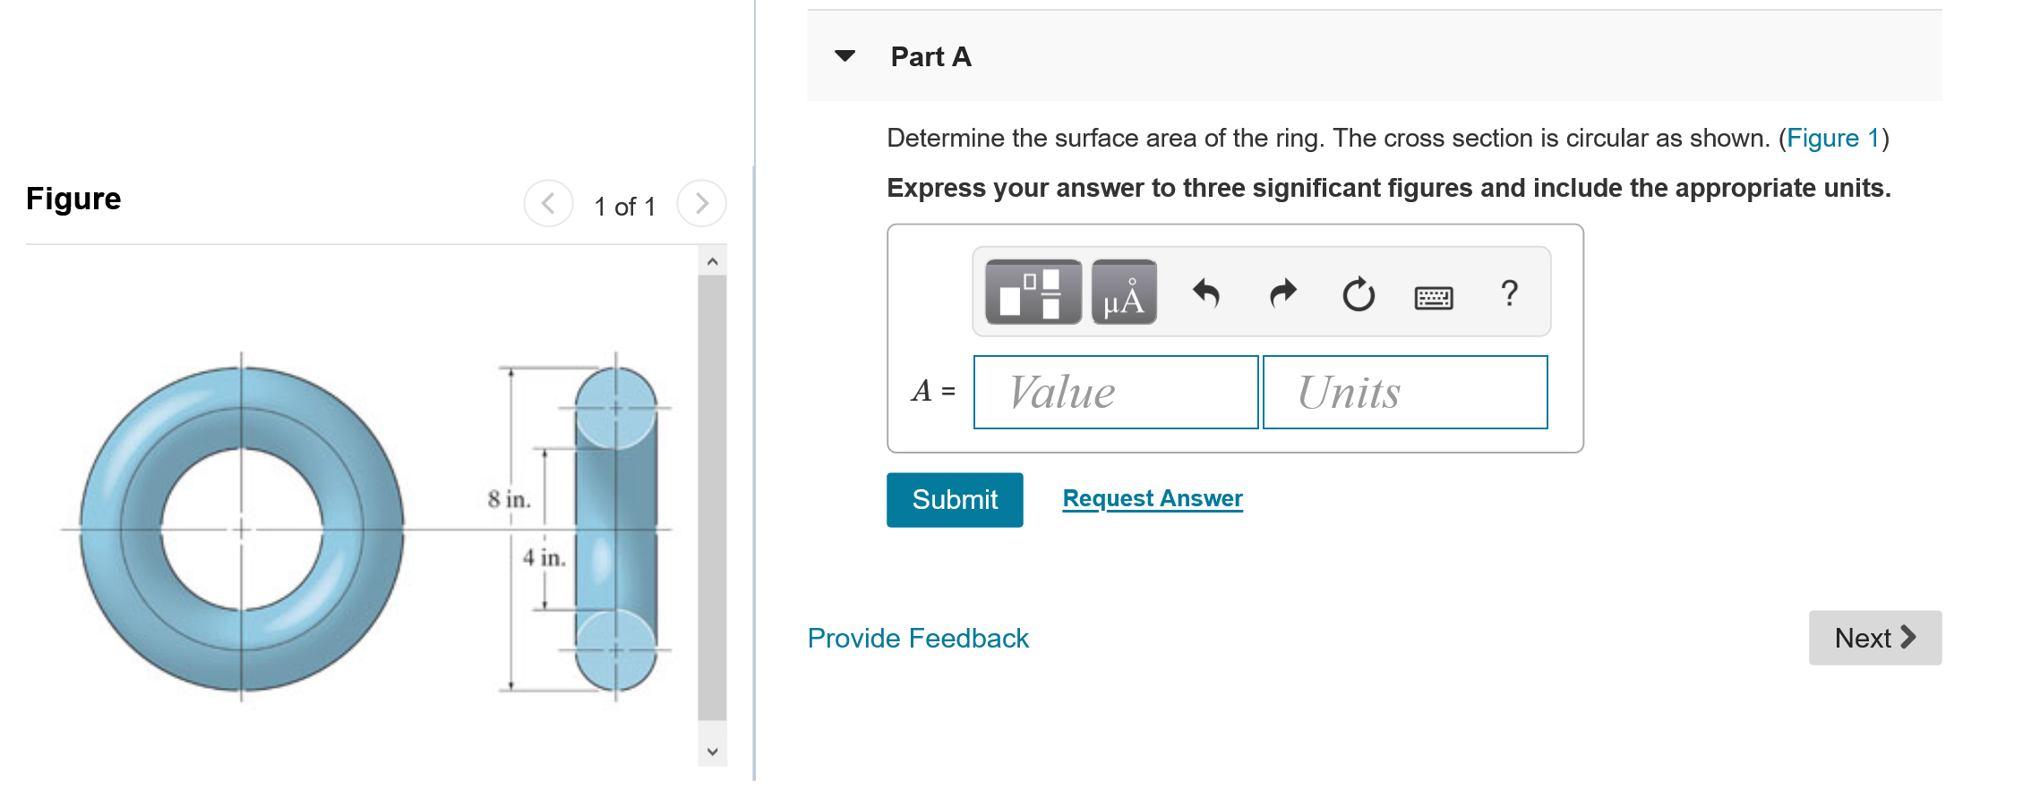This screenshot has height=788, width=2023.
Task: Click the Value input field
Action: click(x=1116, y=392)
